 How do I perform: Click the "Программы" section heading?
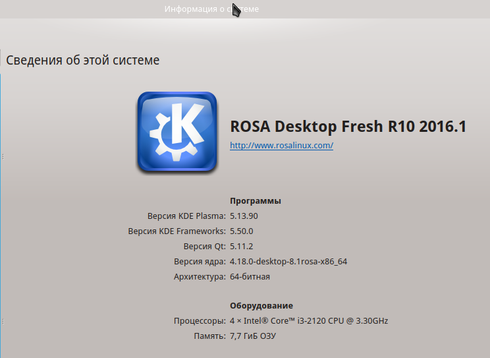point(256,200)
